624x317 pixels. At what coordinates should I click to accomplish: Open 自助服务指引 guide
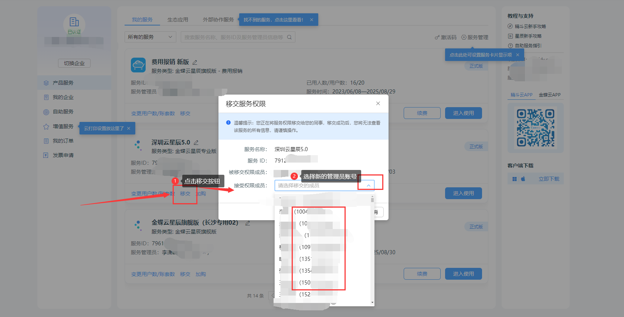(525, 45)
